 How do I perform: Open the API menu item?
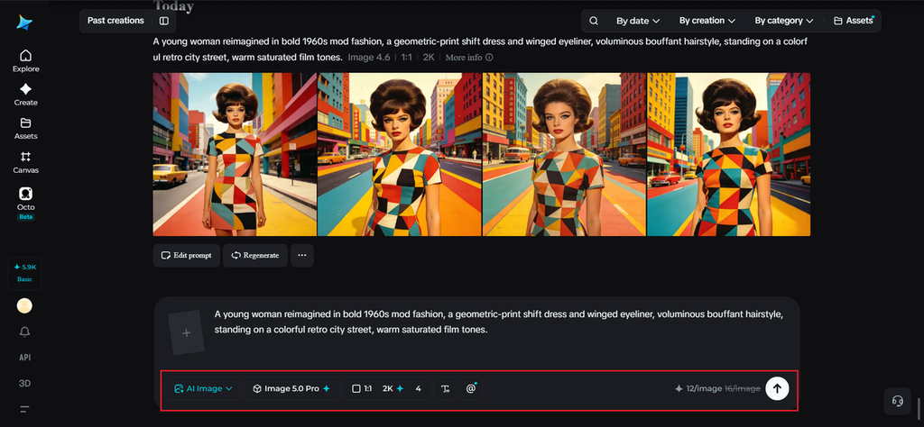point(24,357)
